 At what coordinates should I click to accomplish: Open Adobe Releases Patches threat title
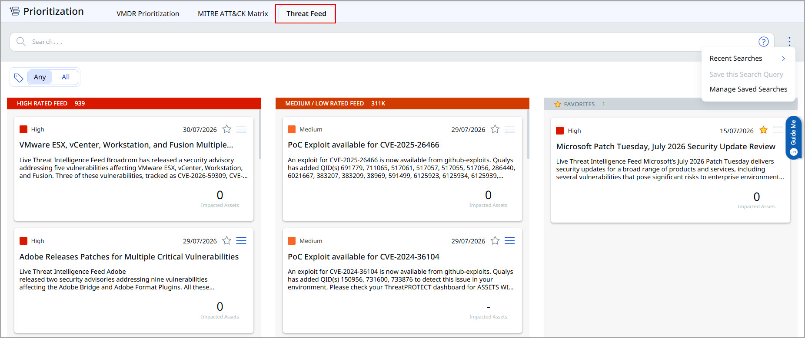129,257
